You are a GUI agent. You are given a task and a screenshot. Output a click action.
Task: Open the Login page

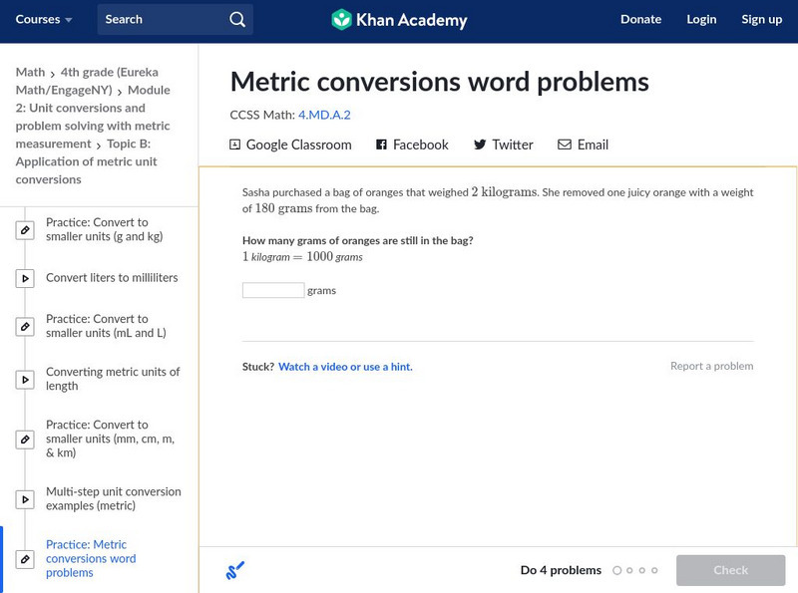(701, 20)
